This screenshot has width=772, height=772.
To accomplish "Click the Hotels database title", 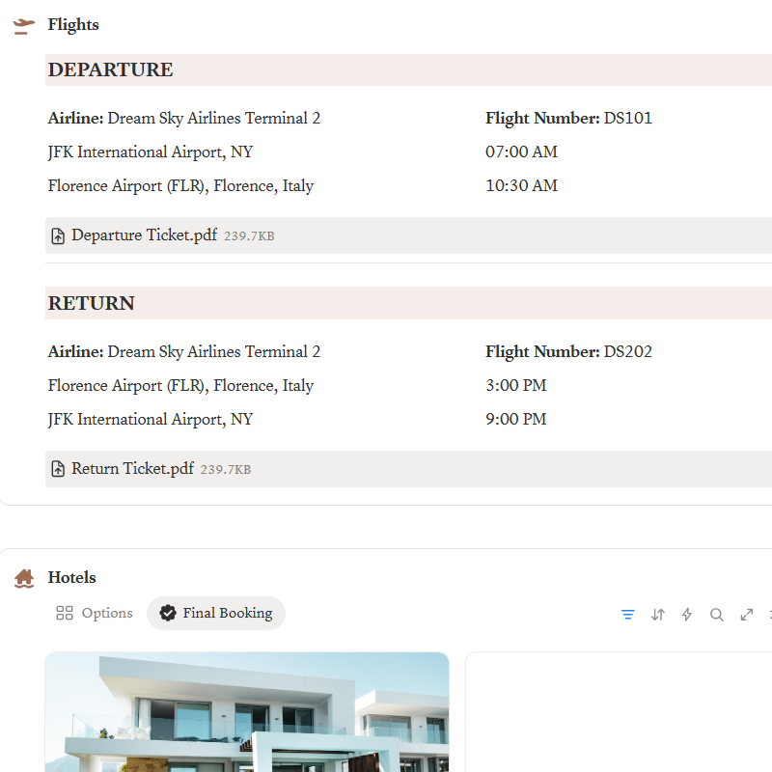I will [72, 578].
